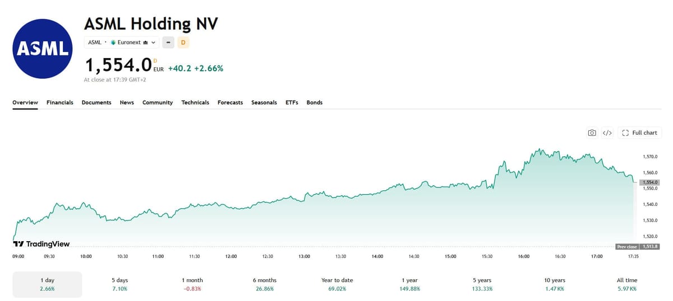The height and width of the screenshot is (301, 673).
Task: Expand the ASML Euronext exchange selector
Action: click(122, 42)
